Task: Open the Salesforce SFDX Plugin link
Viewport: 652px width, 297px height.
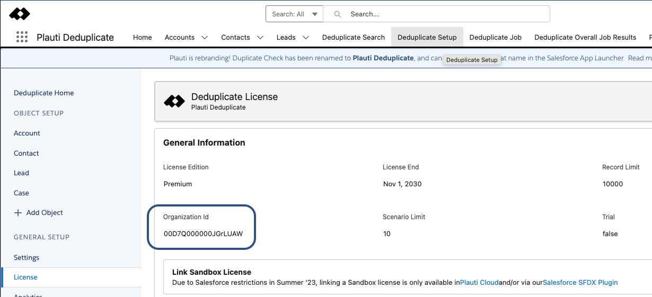Action: [x=580, y=283]
